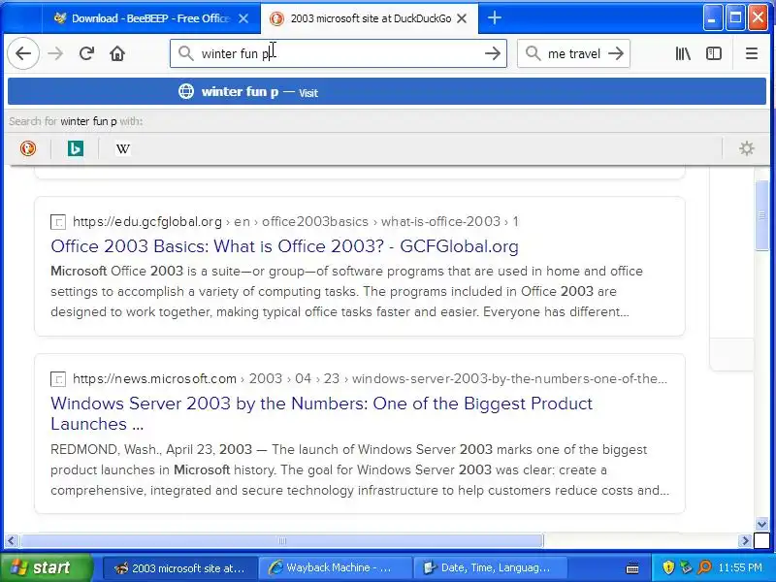Click the news.microsoft.com result URL
The height and width of the screenshot is (582, 776).
click(370, 378)
